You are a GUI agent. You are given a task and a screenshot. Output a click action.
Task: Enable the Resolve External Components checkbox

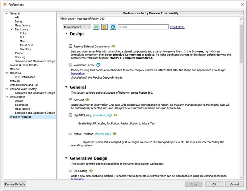click(70, 47)
